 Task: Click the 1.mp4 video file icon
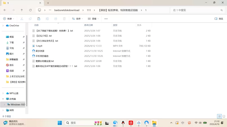(33, 46)
